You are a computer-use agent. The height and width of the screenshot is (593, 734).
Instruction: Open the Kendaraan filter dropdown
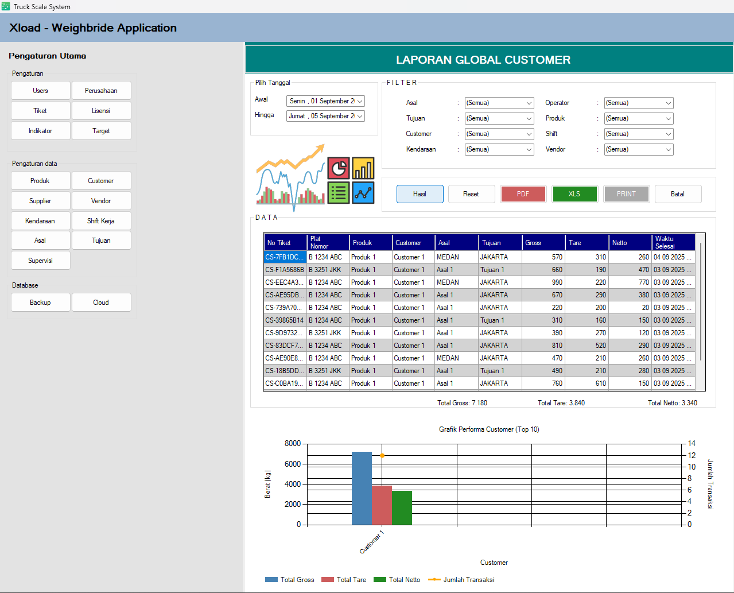(529, 150)
